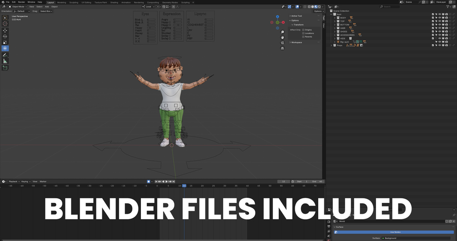Click the zoom magnifier viewport icon
The height and width of the screenshot is (241, 457).
pyautogui.click(x=282, y=32)
